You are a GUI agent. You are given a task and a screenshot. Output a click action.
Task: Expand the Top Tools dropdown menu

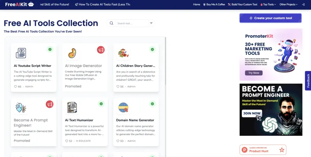(268, 4)
